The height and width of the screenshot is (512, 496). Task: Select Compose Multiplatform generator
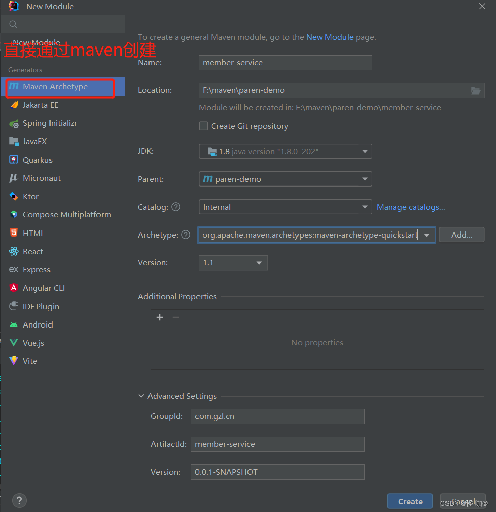point(63,214)
